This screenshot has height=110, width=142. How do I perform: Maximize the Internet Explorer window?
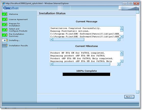[131, 4]
